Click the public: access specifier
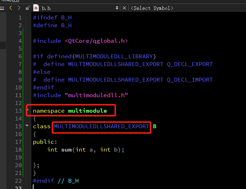 pyautogui.click(x=45, y=142)
